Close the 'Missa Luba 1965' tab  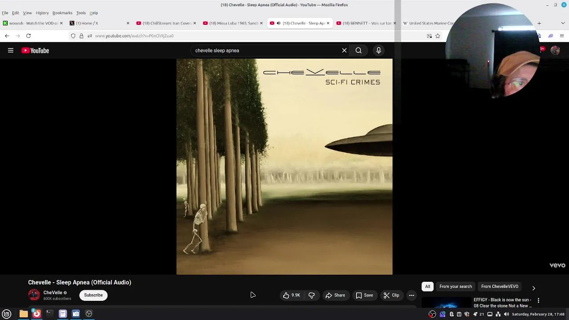(261, 23)
